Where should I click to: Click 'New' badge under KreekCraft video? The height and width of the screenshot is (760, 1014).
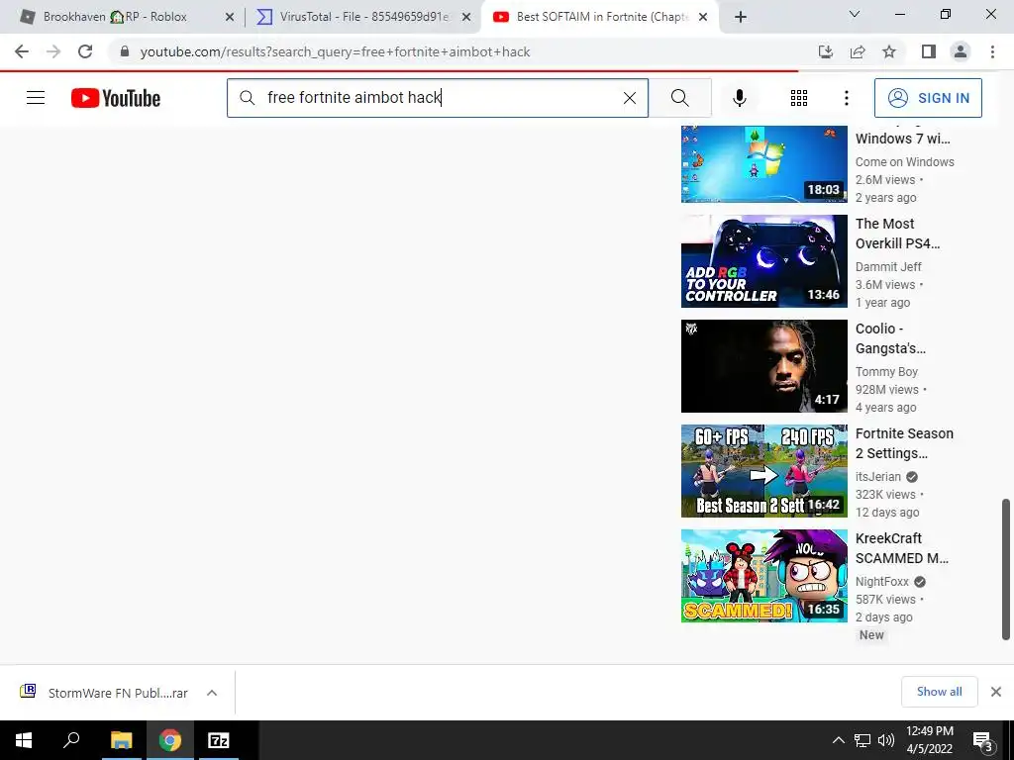tap(871, 634)
